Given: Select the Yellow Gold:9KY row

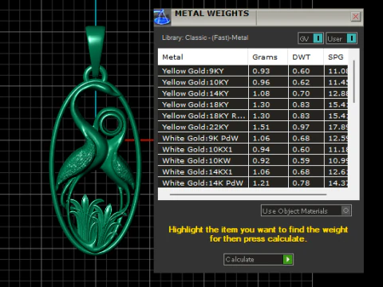Looking at the screenshot, I should (253, 71).
